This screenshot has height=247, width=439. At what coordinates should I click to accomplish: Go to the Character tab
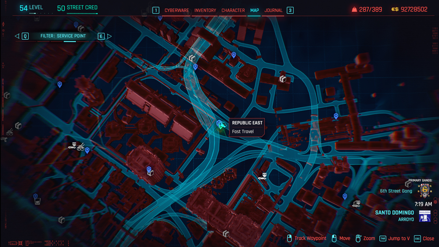(x=233, y=10)
